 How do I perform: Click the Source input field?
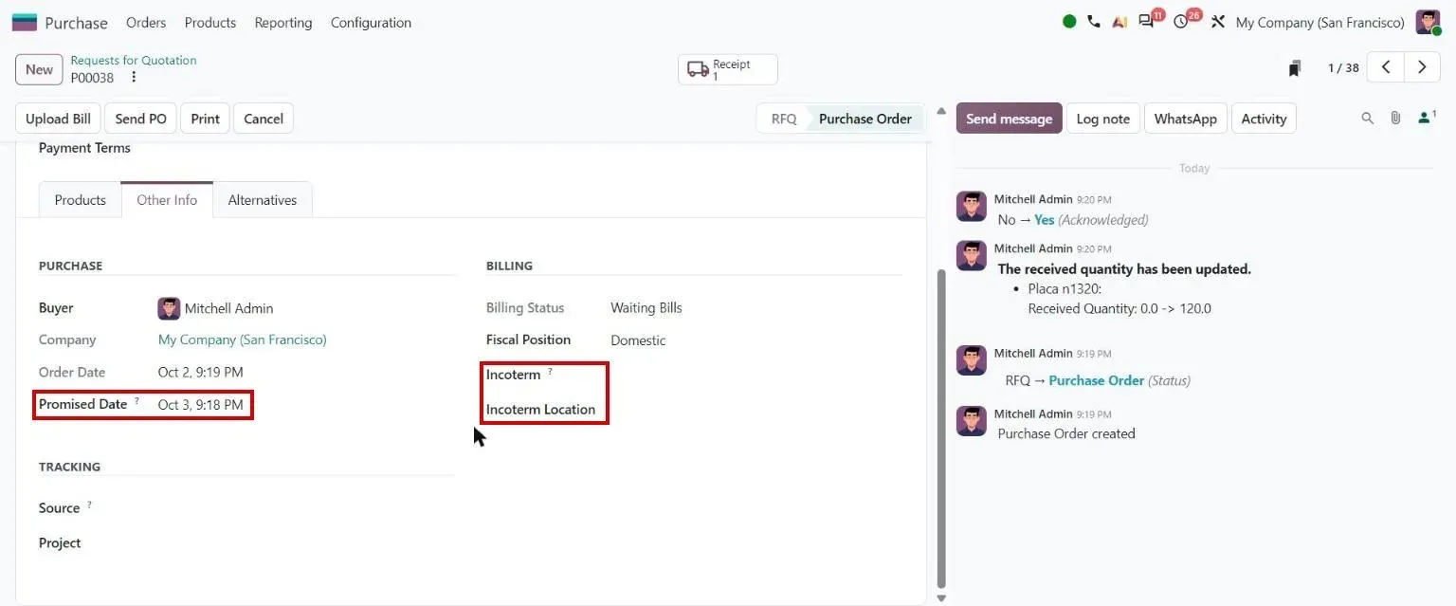(305, 508)
